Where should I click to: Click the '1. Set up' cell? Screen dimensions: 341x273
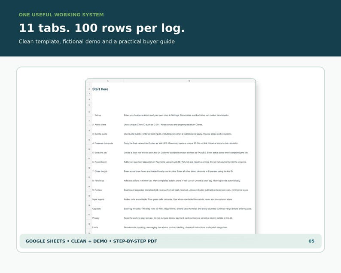coord(97,115)
